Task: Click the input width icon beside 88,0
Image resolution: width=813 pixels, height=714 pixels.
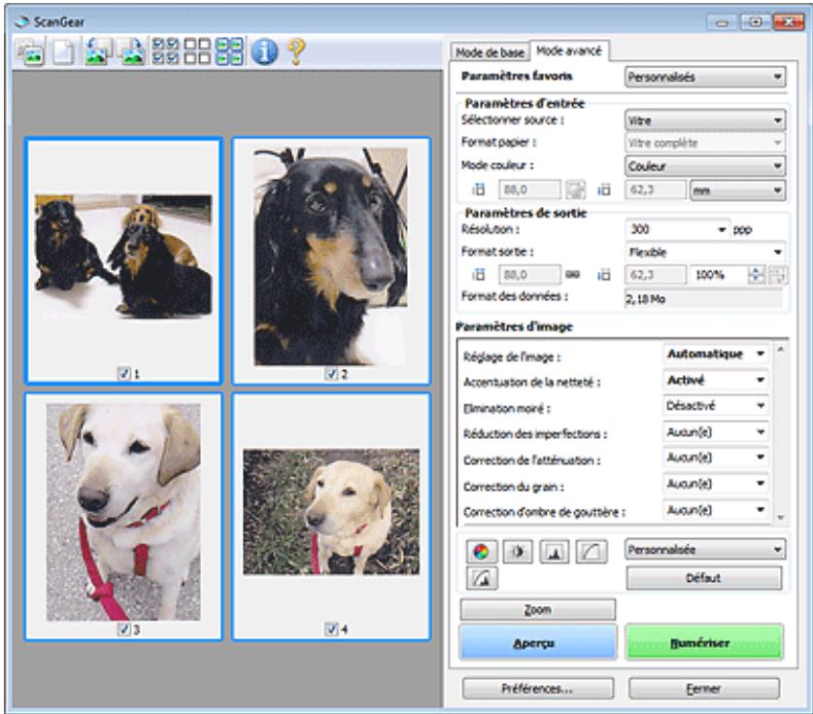Action: [x=479, y=189]
